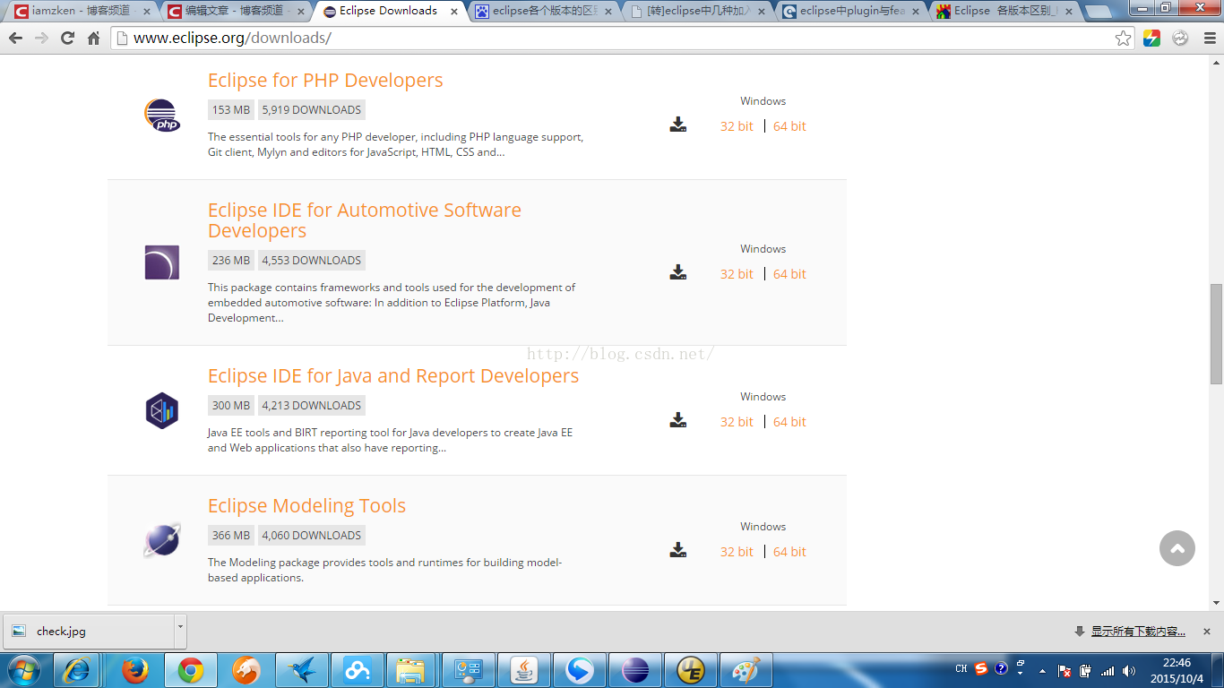1224x688 pixels.
Task: Open Internet Explorer from the taskbar
Action: tap(77, 670)
